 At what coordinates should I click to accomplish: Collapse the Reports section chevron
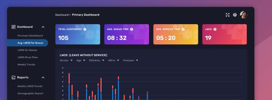pyautogui.click(x=43, y=77)
